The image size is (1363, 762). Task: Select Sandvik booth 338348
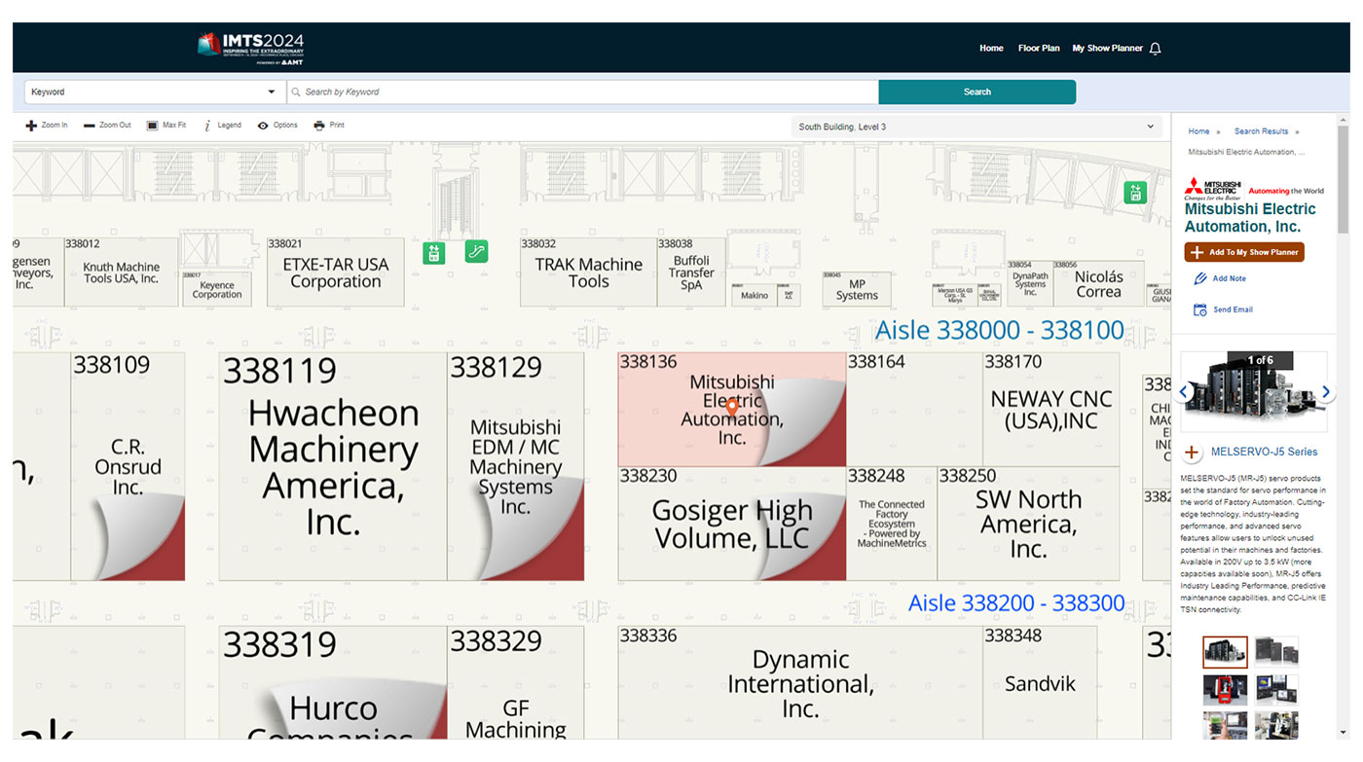1040,681
